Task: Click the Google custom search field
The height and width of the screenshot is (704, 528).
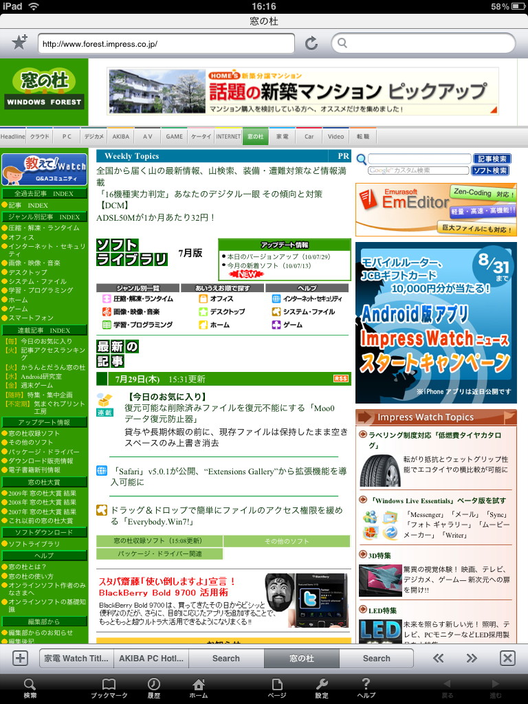Action: (x=419, y=170)
